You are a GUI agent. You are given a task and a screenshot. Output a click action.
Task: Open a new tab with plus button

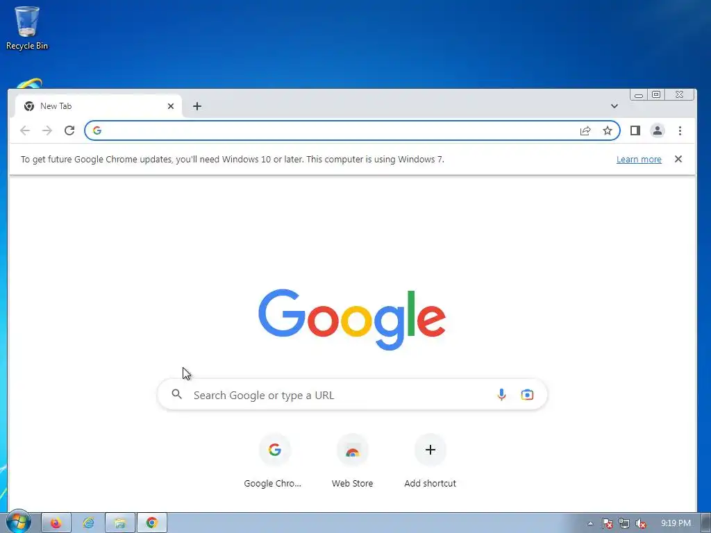click(x=196, y=106)
